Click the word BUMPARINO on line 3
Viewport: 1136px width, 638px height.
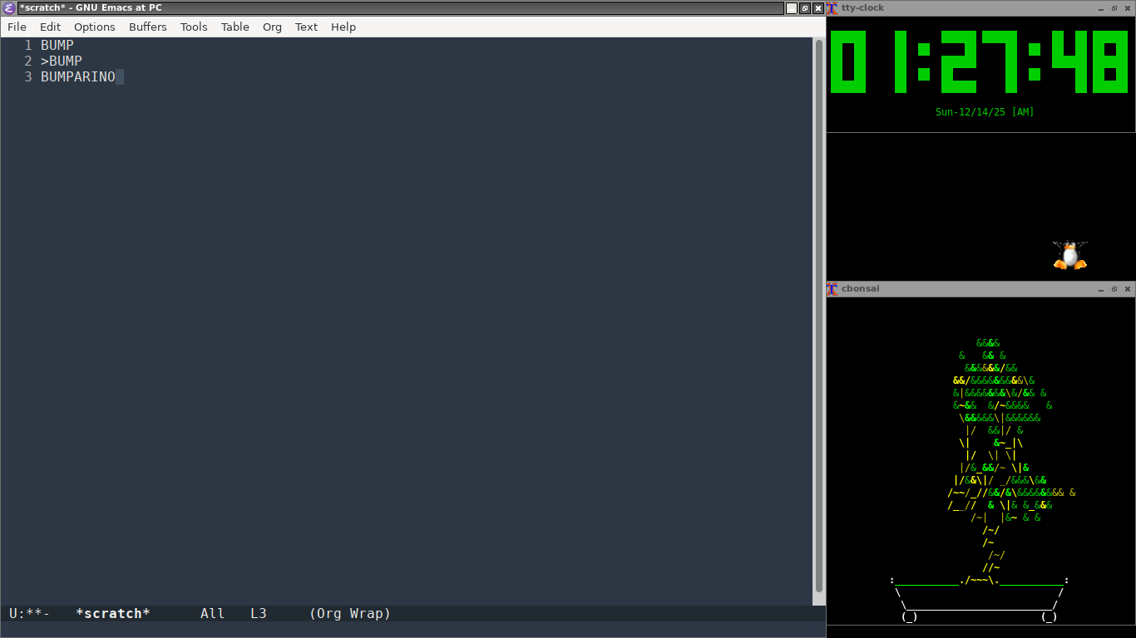pyautogui.click(x=78, y=77)
